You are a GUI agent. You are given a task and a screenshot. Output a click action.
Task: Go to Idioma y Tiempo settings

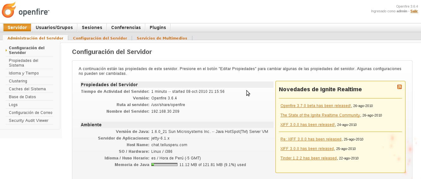24,73
